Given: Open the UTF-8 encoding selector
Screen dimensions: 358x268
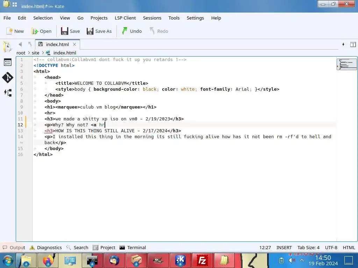Looking at the screenshot, I should [331, 247].
